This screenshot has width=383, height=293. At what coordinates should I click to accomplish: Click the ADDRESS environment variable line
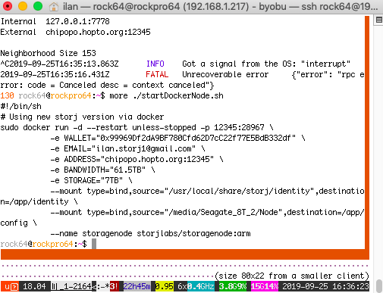tap(137, 159)
